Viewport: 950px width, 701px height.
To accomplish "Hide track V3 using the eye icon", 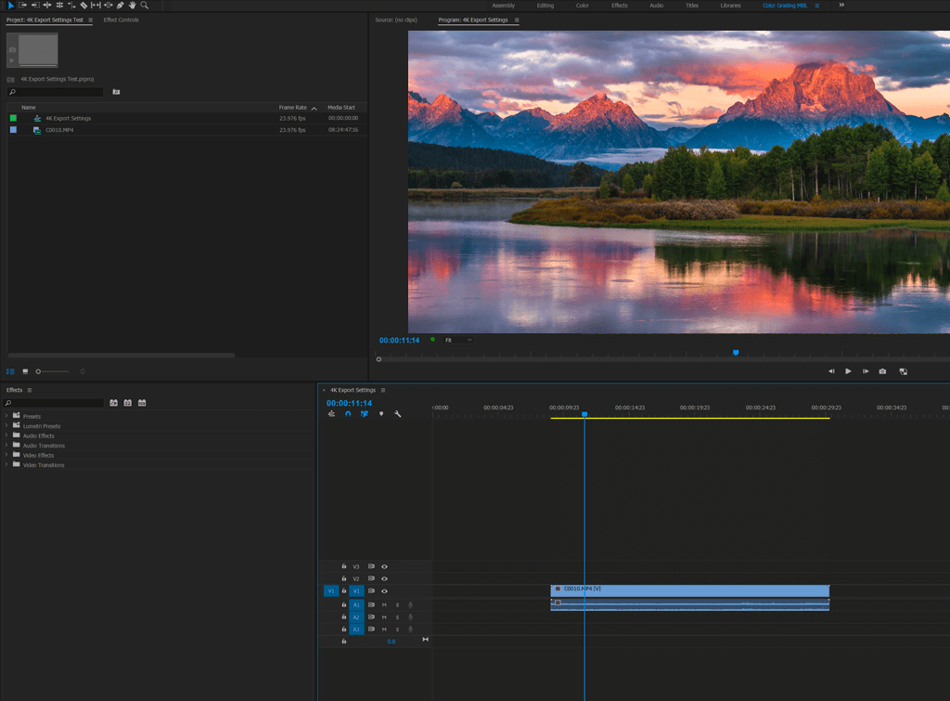I will pyautogui.click(x=384, y=566).
